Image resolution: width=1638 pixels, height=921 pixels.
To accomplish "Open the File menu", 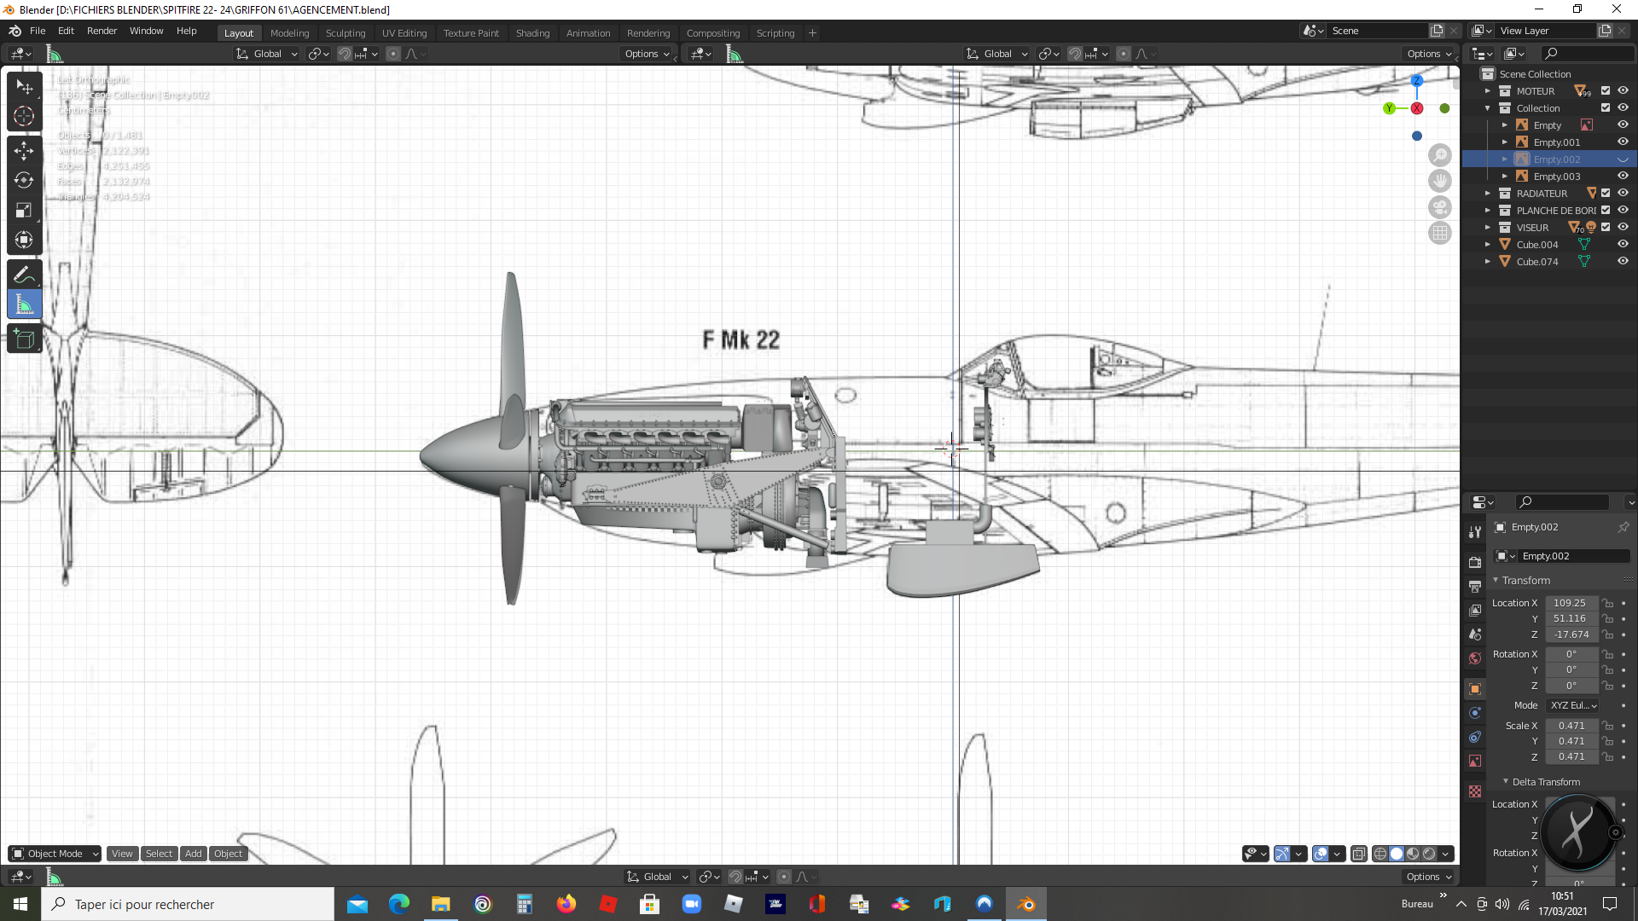I will coord(38,31).
